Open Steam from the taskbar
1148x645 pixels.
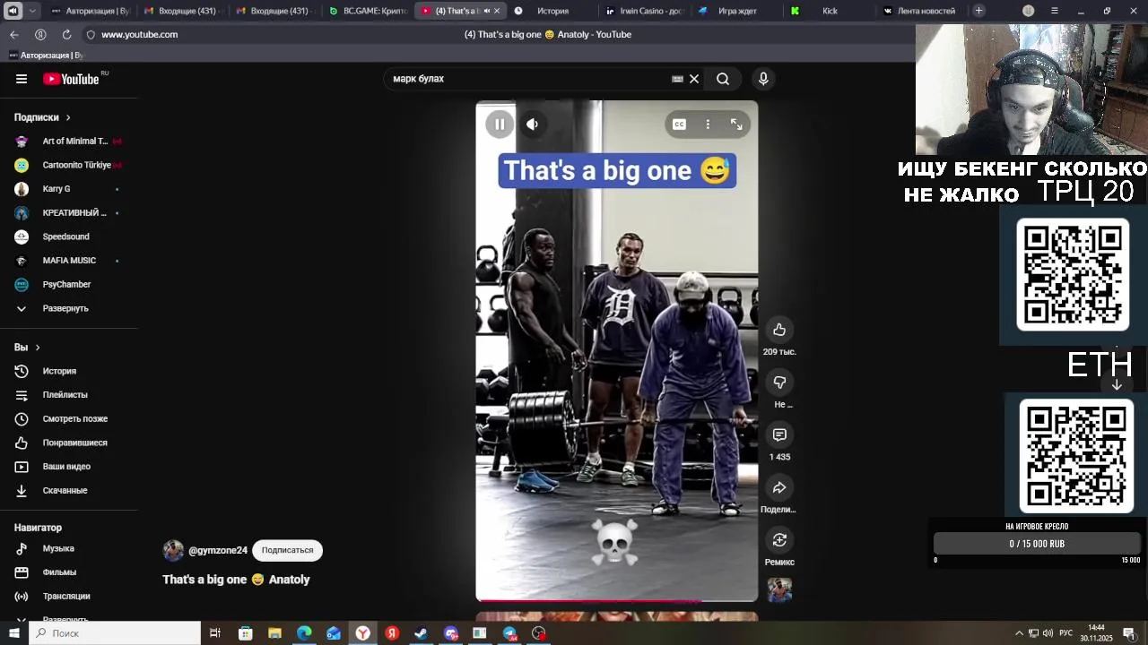[x=421, y=633]
